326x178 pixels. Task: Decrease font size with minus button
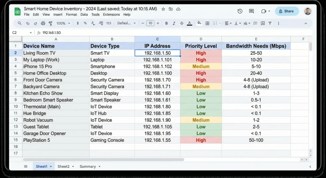point(143,23)
